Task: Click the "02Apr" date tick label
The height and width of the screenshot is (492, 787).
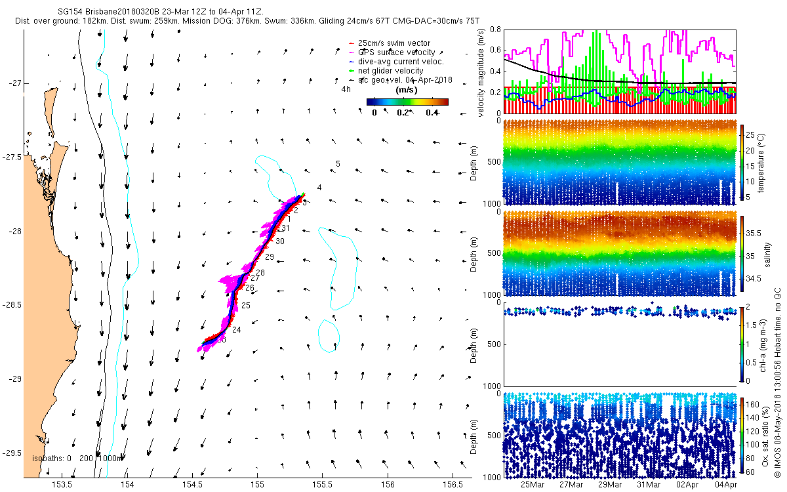Action: pyautogui.click(x=687, y=485)
